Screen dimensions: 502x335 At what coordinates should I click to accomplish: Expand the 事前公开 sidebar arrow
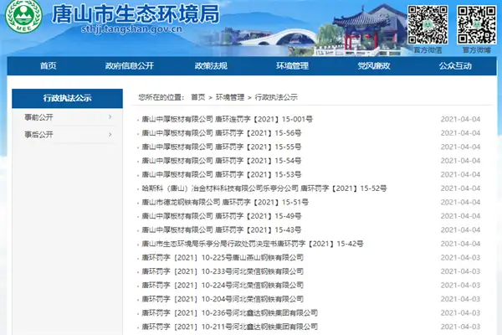[x=110, y=117]
